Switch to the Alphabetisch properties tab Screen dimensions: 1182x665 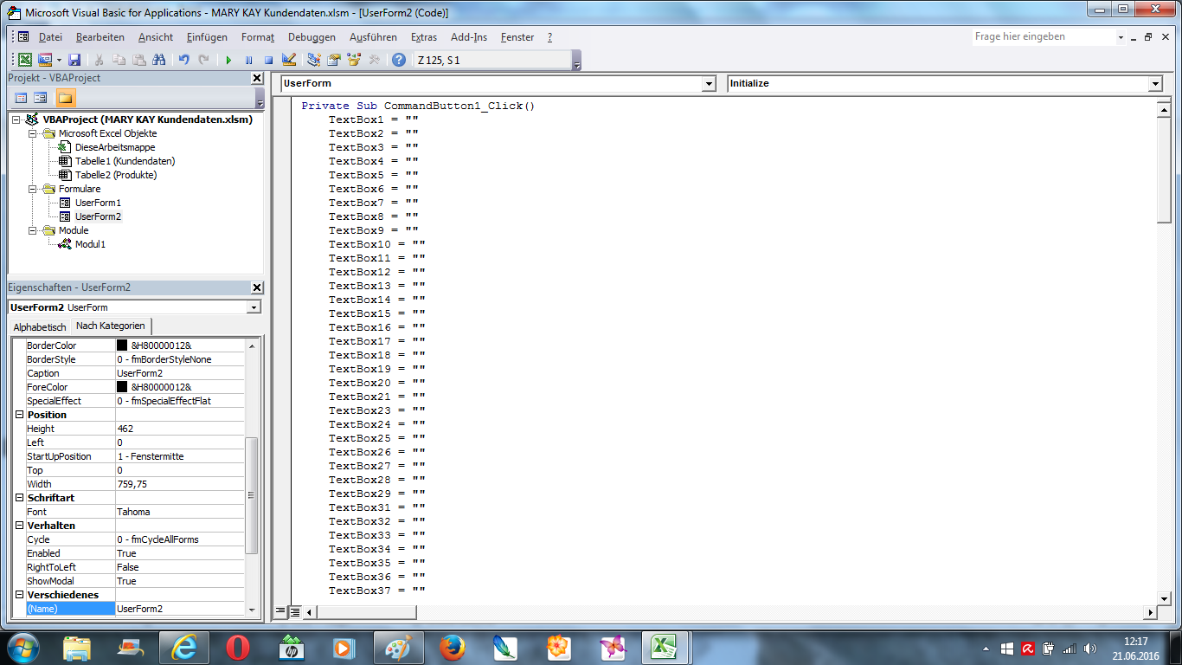pyautogui.click(x=40, y=326)
